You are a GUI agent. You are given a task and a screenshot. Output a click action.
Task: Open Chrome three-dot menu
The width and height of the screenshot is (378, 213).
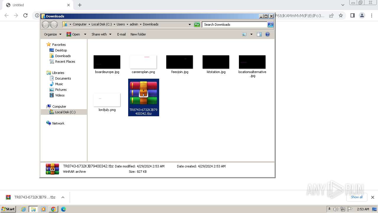[372, 15]
